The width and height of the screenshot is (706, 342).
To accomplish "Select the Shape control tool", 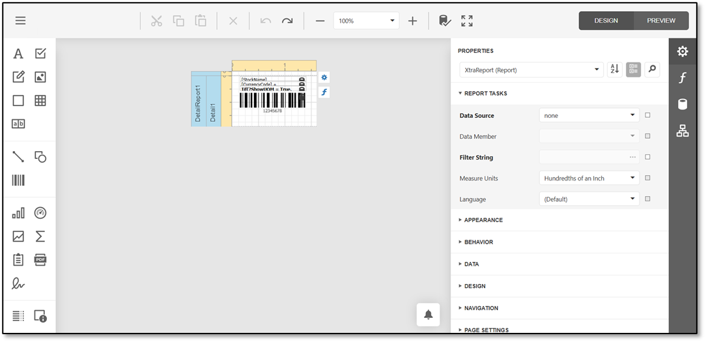I will 40,157.
